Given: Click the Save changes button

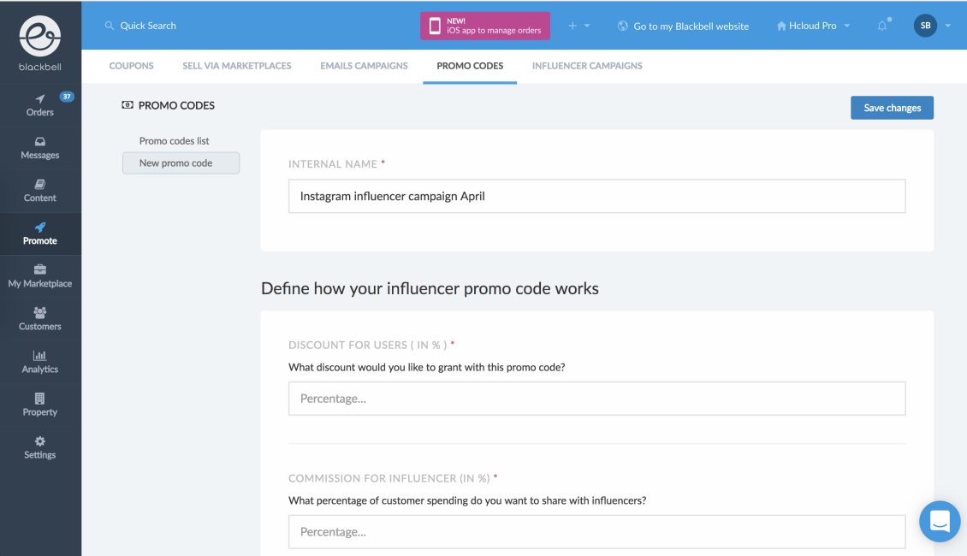Looking at the screenshot, I should click(892, 108).
